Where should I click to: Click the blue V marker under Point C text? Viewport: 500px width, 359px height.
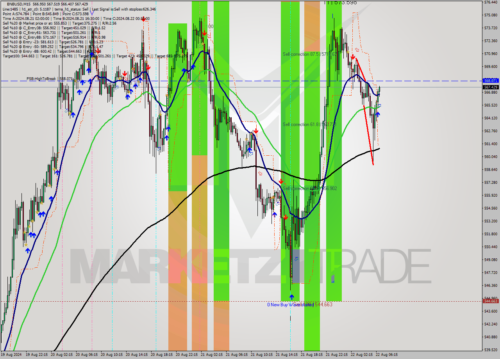click(x=91, y=14)
